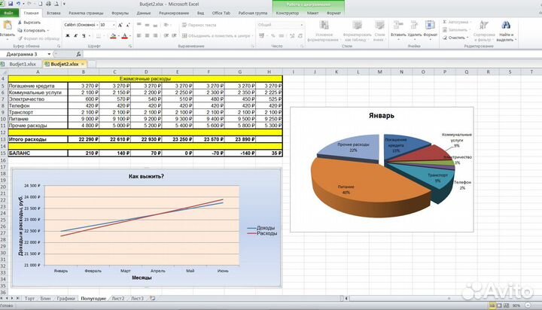Click the insert new worksheet icon
This screenshot has height=310, width=542.
click(152, 298)
